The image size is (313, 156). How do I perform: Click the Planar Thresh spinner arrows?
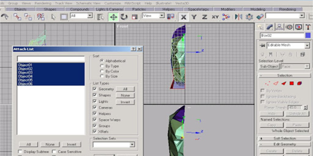(x=305, y=107)
